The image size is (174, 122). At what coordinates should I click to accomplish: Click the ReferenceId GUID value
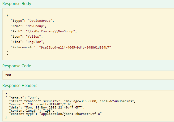[x=75, y=47]
